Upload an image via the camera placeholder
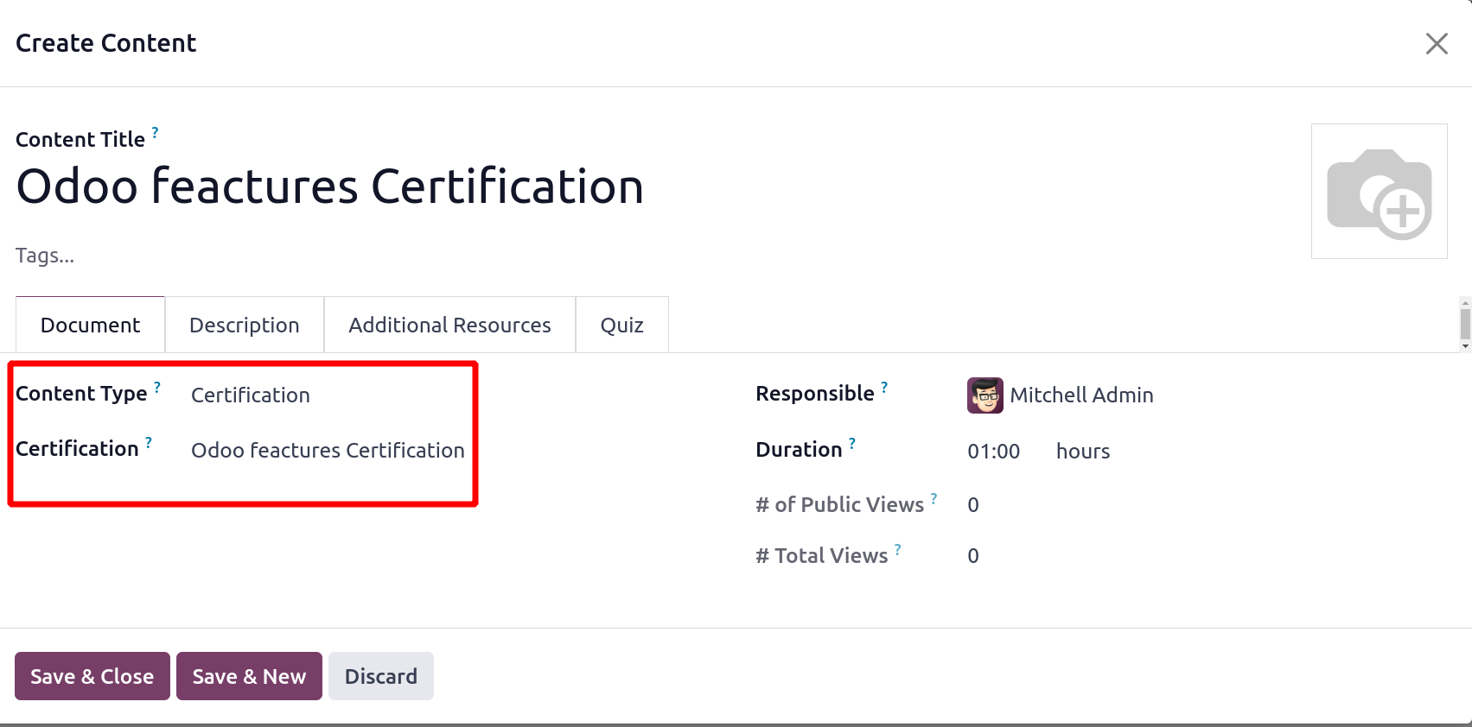 (x=1380, y=191)
